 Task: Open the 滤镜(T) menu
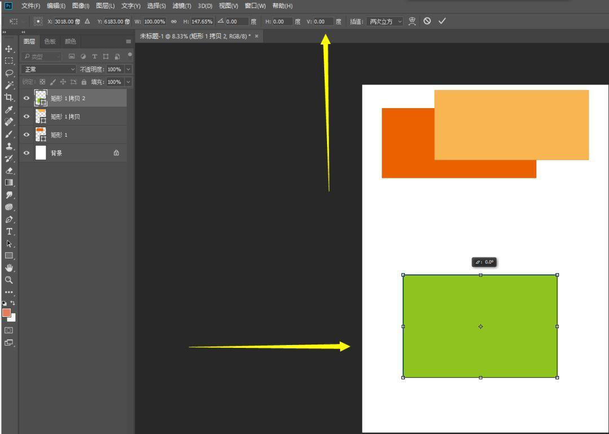[x=182, y=6]
